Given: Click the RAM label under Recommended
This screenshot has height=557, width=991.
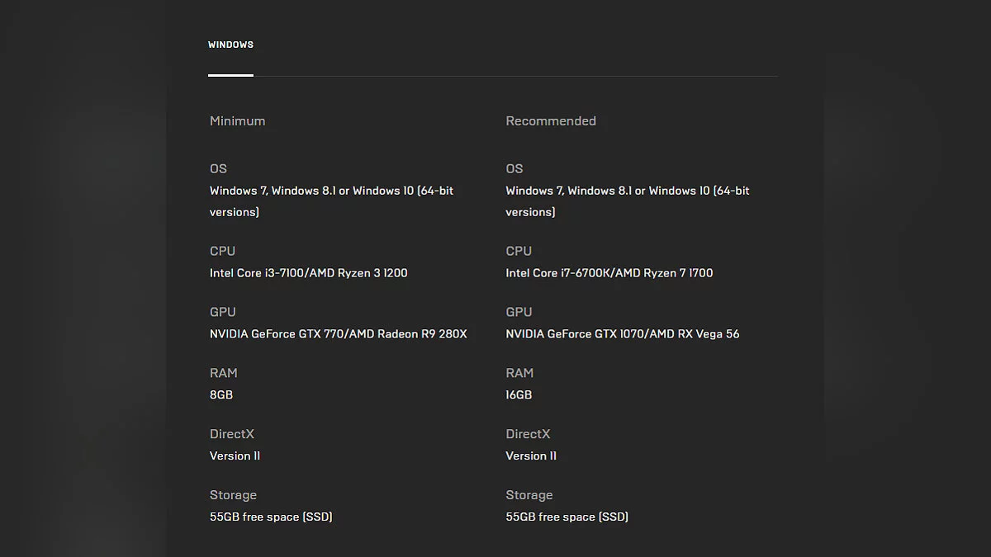Looking at the screenshot, I should click(519, 373).
